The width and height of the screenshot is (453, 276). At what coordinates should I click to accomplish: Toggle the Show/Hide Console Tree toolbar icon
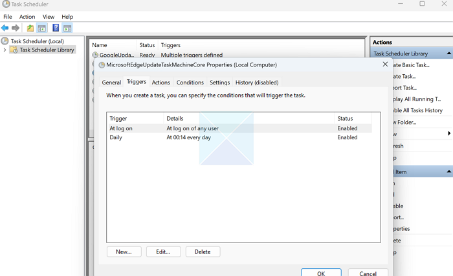(42, 28)
